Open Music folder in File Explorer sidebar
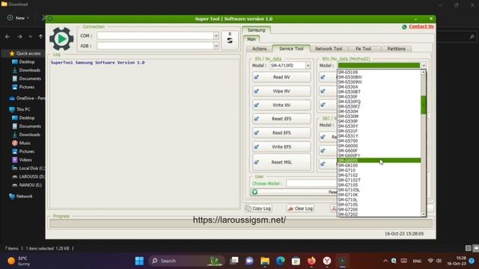 coord(25,143)
